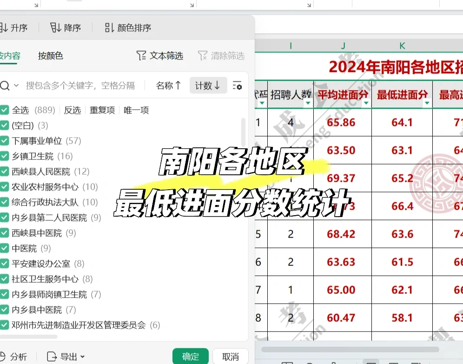This screenshot has width=463, height=364.
Task: Click 取消 cancel button
Action: click(230, 356)
